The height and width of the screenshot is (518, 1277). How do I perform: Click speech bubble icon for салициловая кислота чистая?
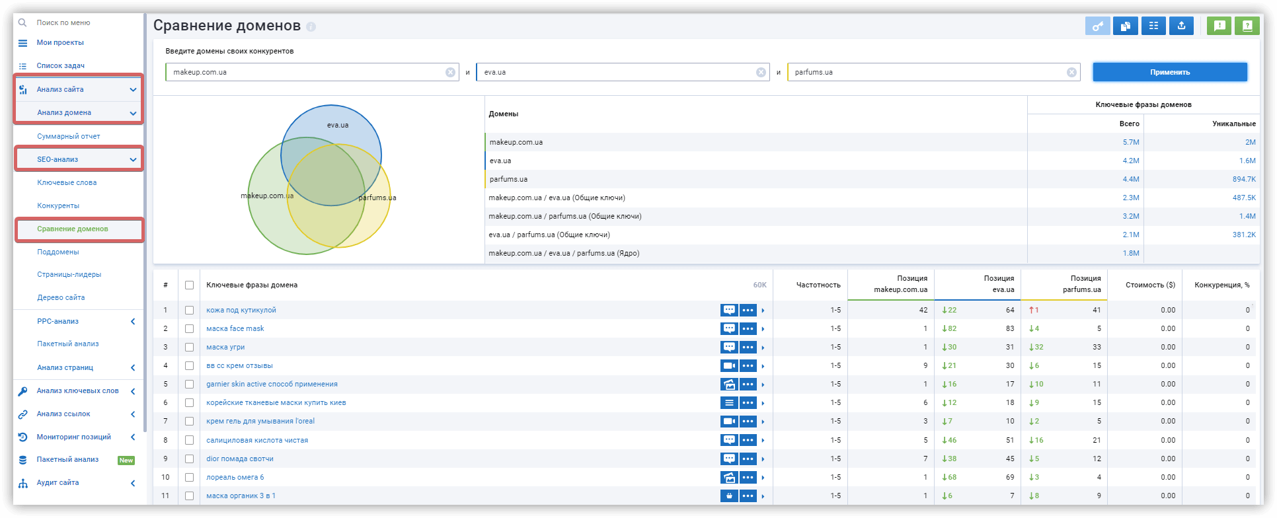[729, 440]
